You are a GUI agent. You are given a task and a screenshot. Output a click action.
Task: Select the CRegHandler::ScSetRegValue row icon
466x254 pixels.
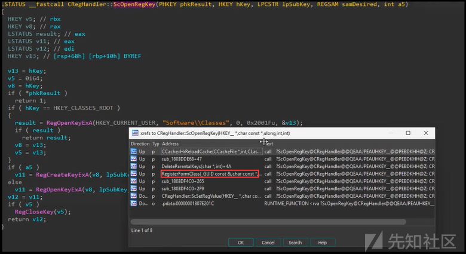tap(134, 196)
